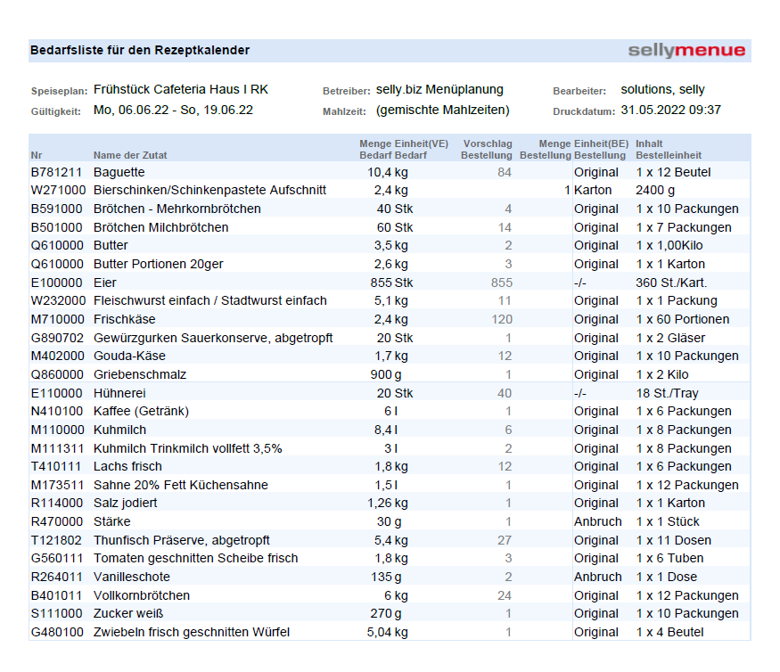Select the 'Zucker weiß' row
This screenshot has width=780, height=672.
128,613
